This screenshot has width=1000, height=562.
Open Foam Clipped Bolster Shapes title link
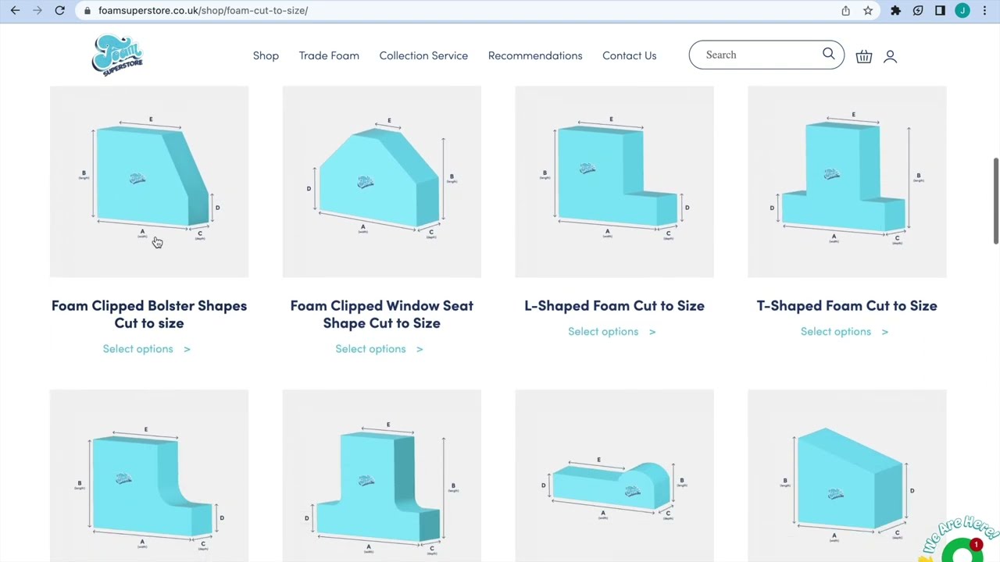tap(149, 314)
